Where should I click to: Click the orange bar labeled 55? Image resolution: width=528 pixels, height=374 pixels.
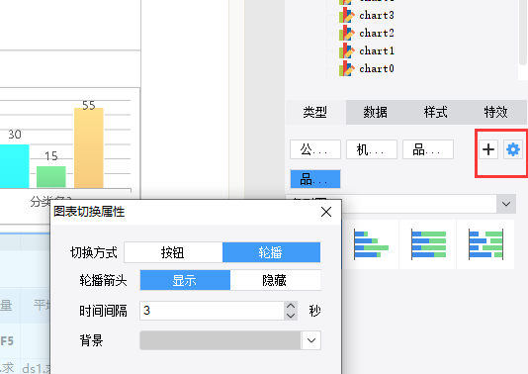(x=89, y=147)
